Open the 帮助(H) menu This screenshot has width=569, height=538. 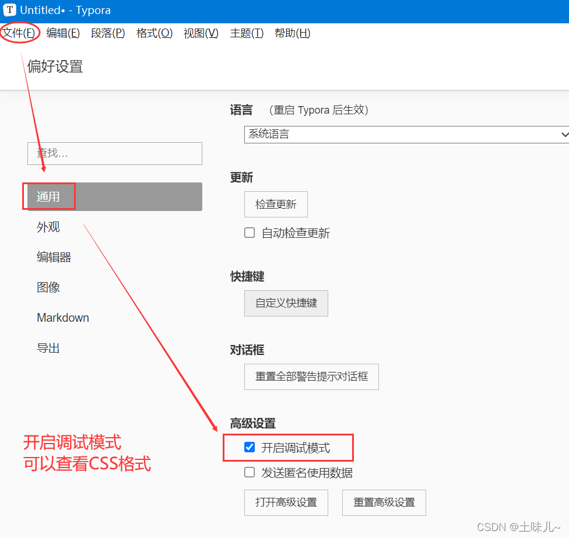293,33
